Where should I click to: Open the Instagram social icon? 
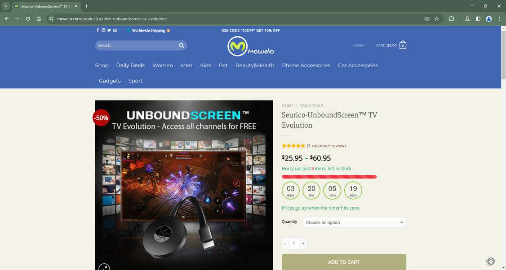point(103,30)
